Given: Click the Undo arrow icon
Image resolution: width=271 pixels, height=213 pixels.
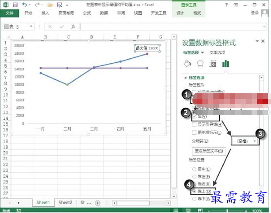Looking at the screenshot, I should (25, 4).
